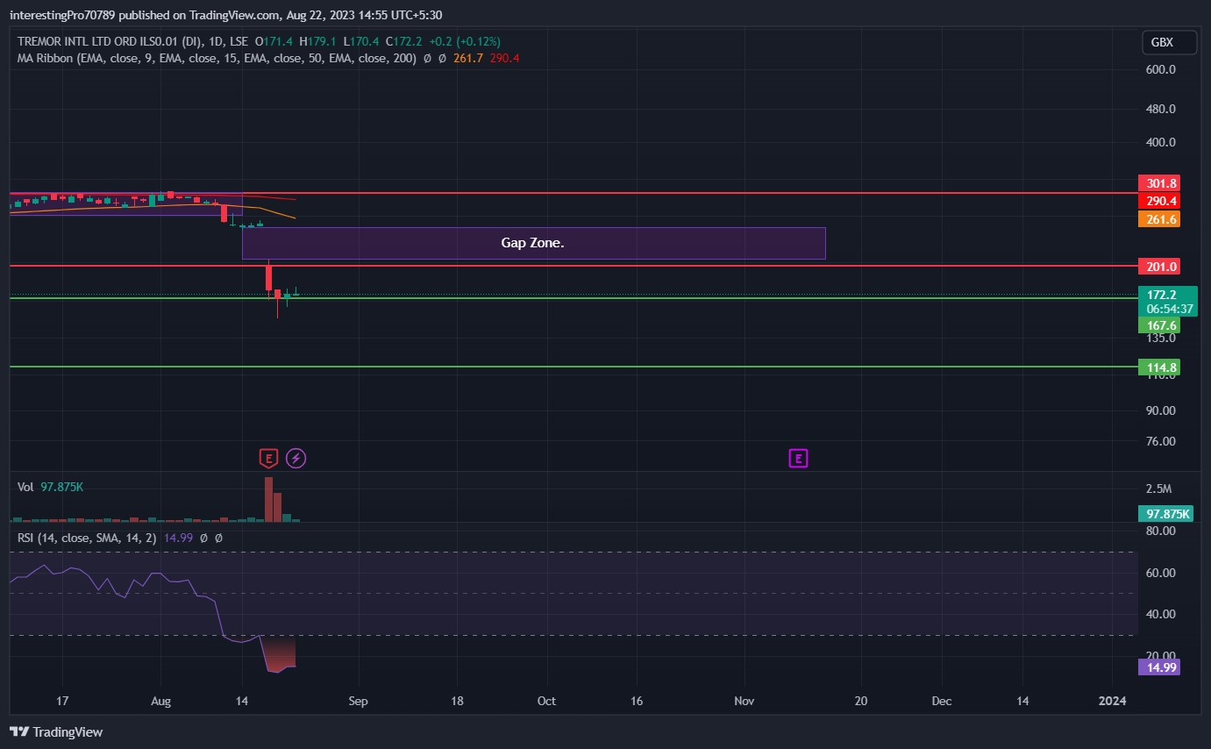Image resolution: width=1211 pixels, height=749 pixels.
Task: Select the MA Ribbon indicator legend
Action: pos(217,58)
